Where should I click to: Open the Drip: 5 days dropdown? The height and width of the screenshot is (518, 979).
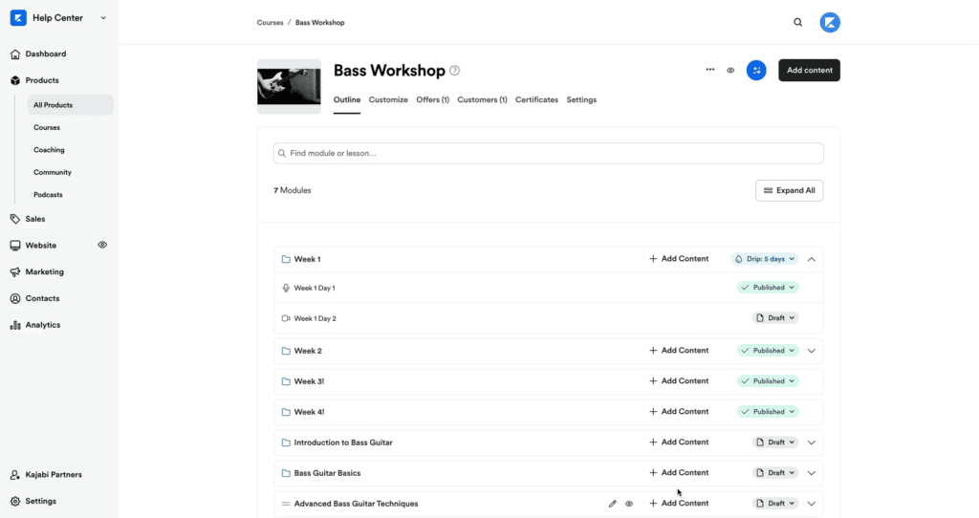click(765, 259)
